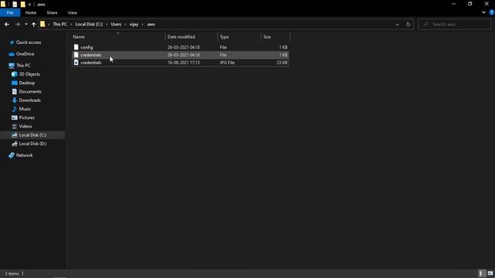Switch to large icons view

(x=490, y=273)
